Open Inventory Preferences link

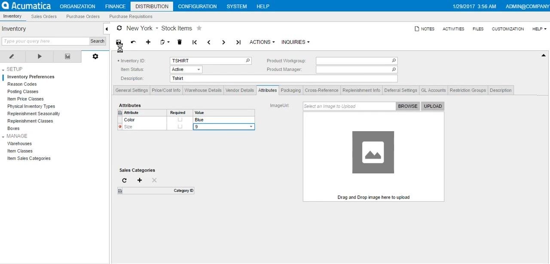tap(31, 77)
